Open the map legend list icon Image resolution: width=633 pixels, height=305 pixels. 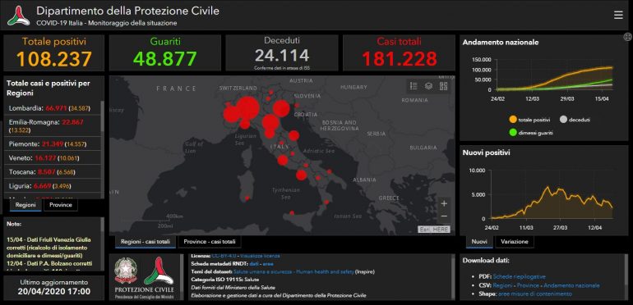(x=414, y=86)
